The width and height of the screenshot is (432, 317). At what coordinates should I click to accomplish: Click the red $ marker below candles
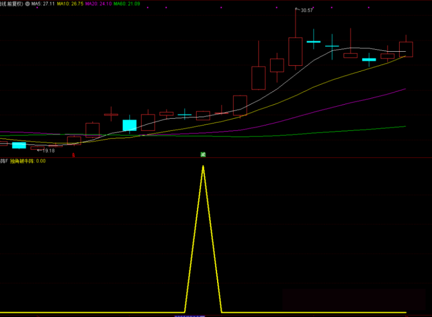tap(73, 155)
